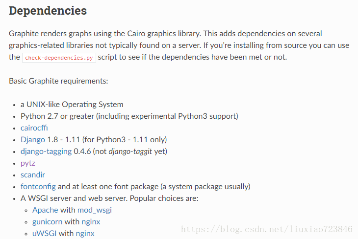
Task: Open nginx link beside uWSGI
Action: coord(85,234)
